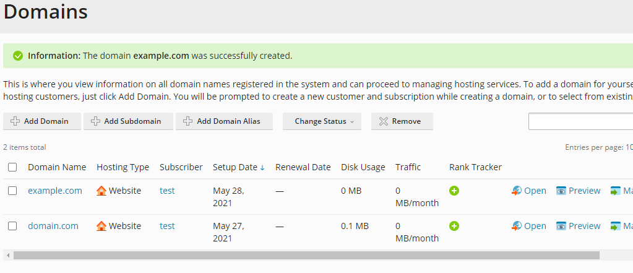Sort by the Domain Name column header

click(x=57, y=167)
